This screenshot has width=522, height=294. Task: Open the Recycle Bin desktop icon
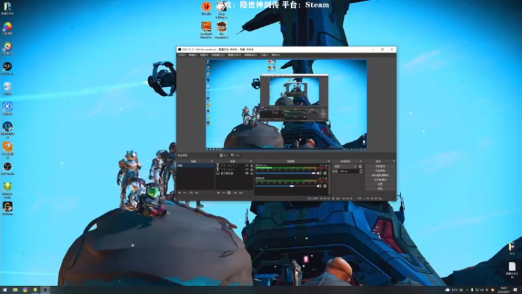[8, 88]
